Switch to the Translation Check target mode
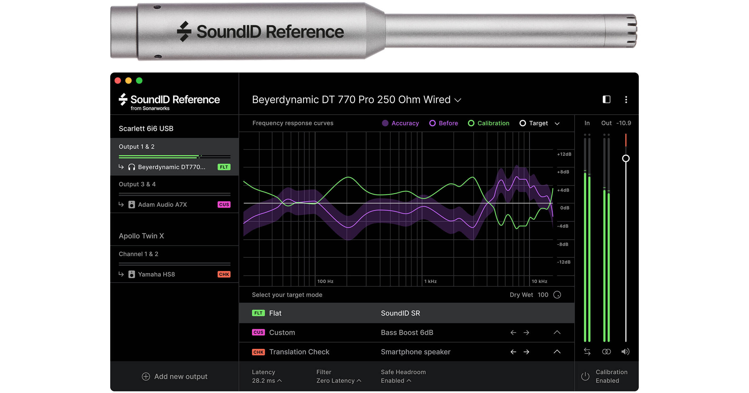Viewport: 749px width, 393px height. point(299,352)
